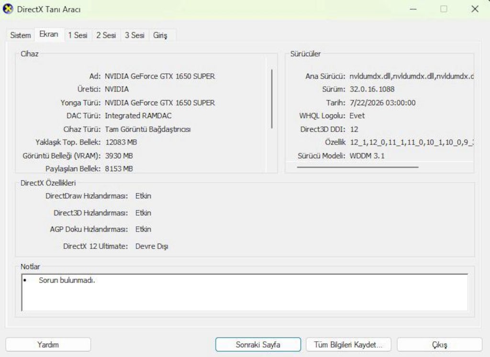The image size is (490, 357).
Task: Click Tüm Bilgileri Kaydet button
Action: [x=348, y=345]
